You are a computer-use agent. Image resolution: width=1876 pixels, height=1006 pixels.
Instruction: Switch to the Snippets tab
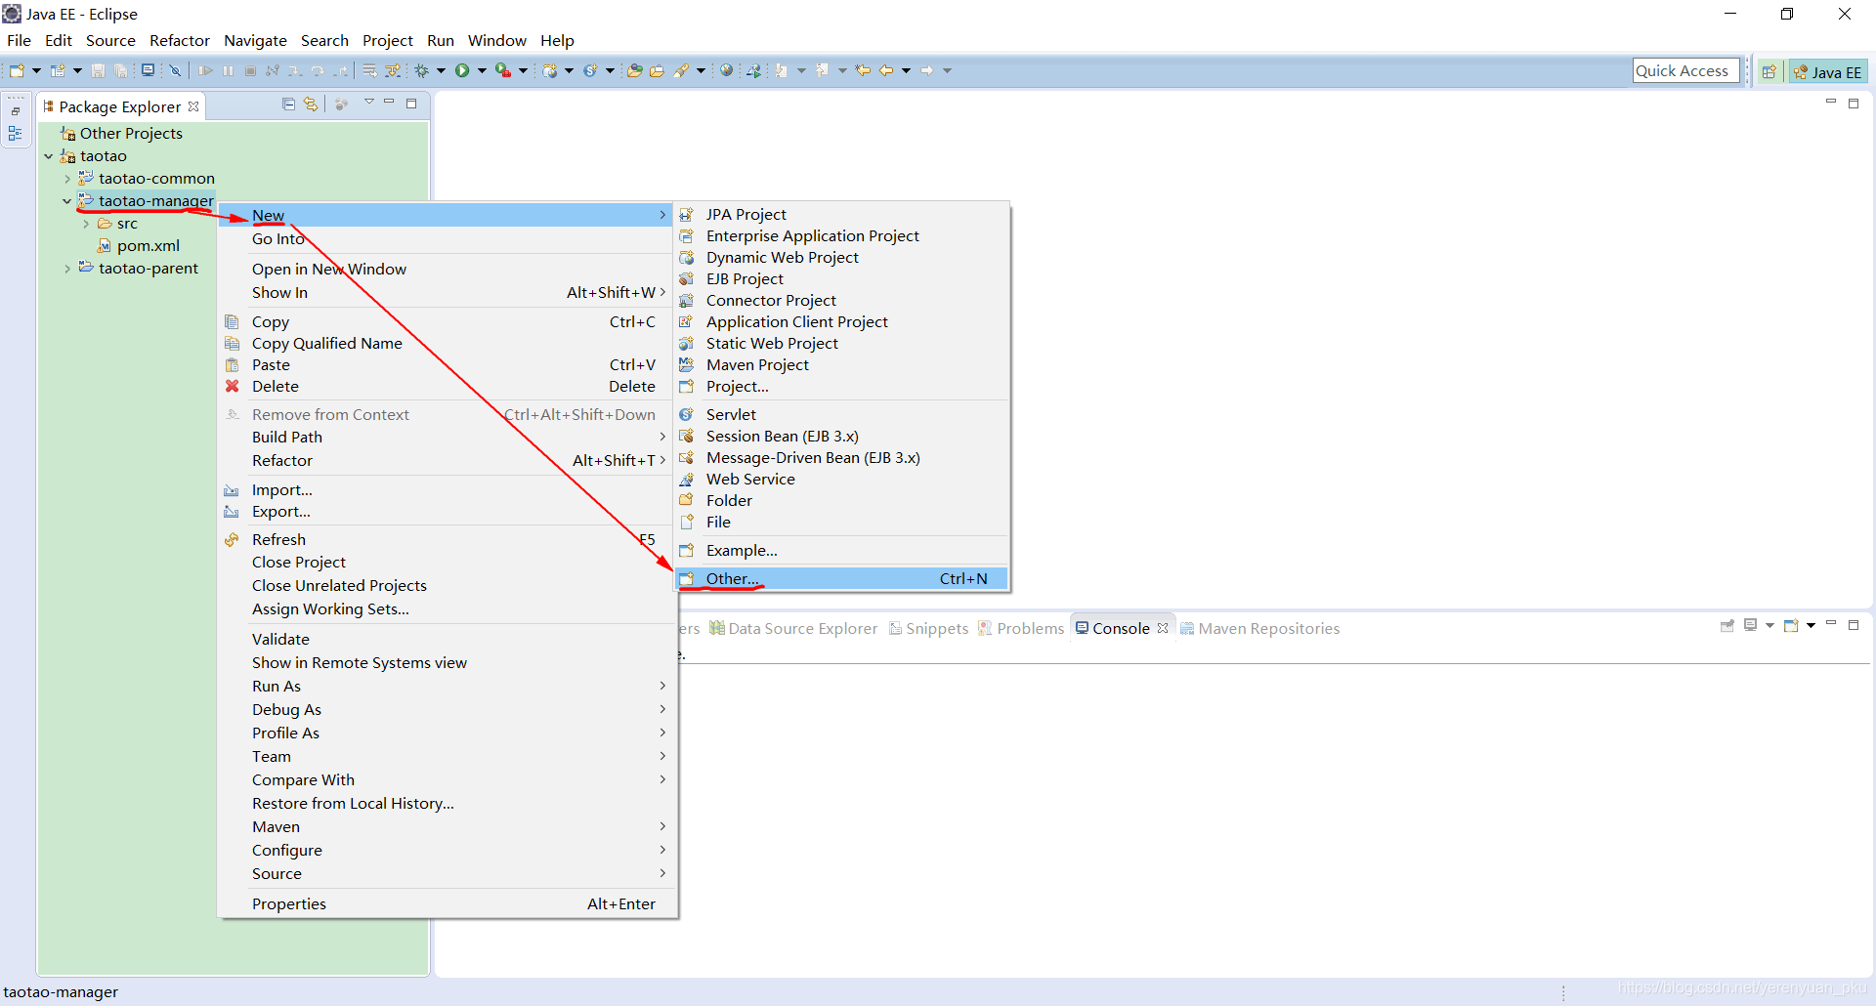(x=929, y=628)
